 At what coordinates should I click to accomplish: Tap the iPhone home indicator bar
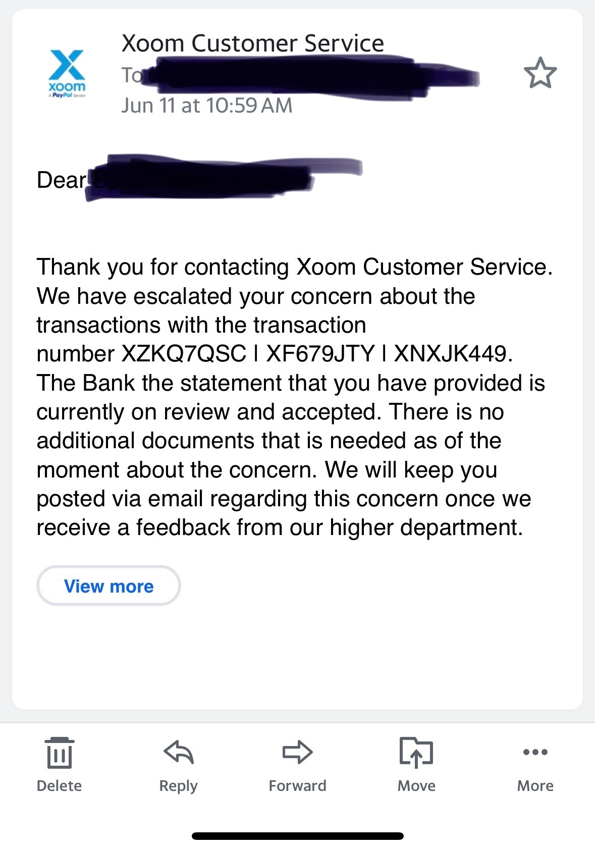(297, 836)
